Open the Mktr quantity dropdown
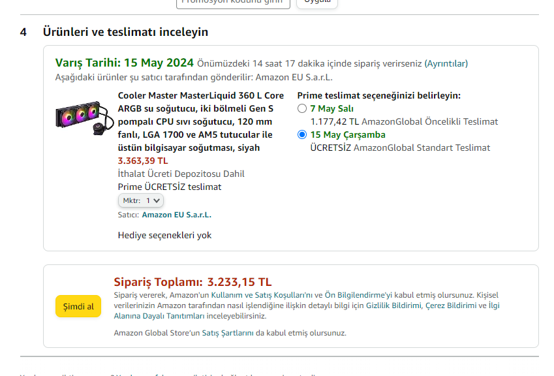This screenshot has width=554, height=376. click(140, 200)
